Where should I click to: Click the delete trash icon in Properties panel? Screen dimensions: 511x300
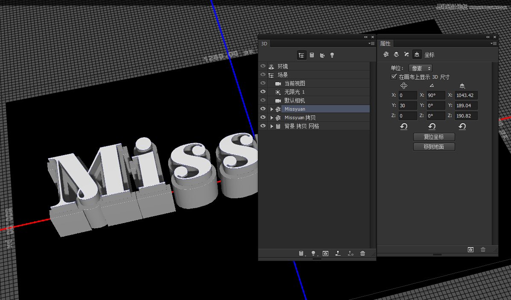tap(483, 249)
